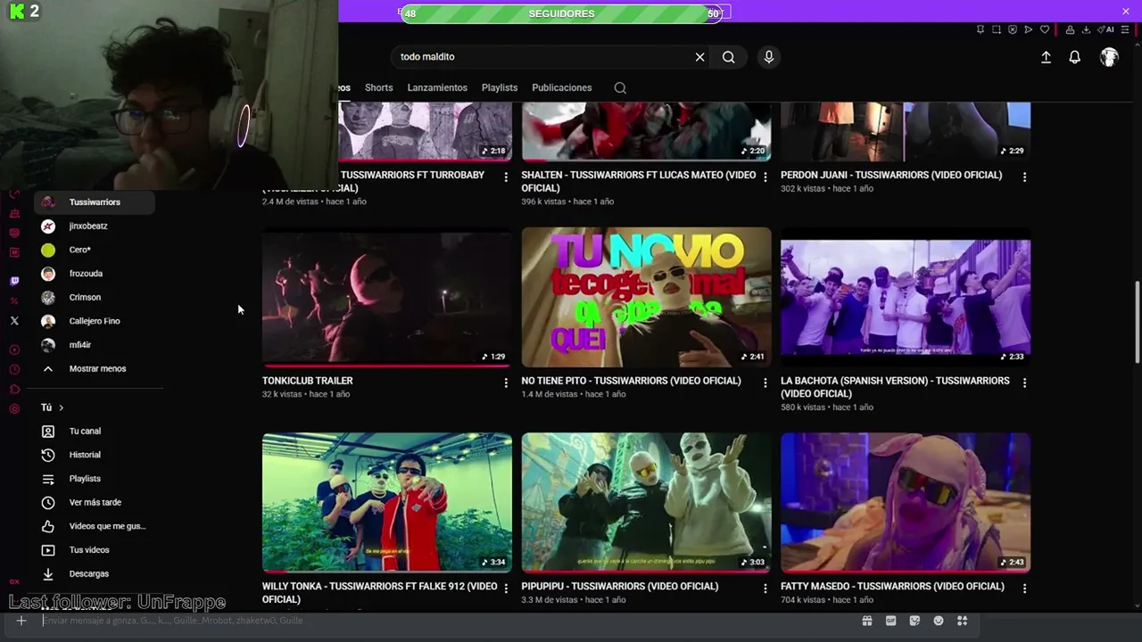Open options menu for the TURROBABY video
1142x642 pixels.
click(x=506, y=177)
